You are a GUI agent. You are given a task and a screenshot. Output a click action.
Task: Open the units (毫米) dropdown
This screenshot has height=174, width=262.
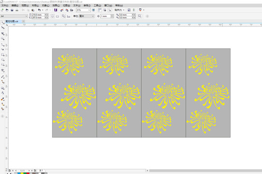[x=92, y=16]
